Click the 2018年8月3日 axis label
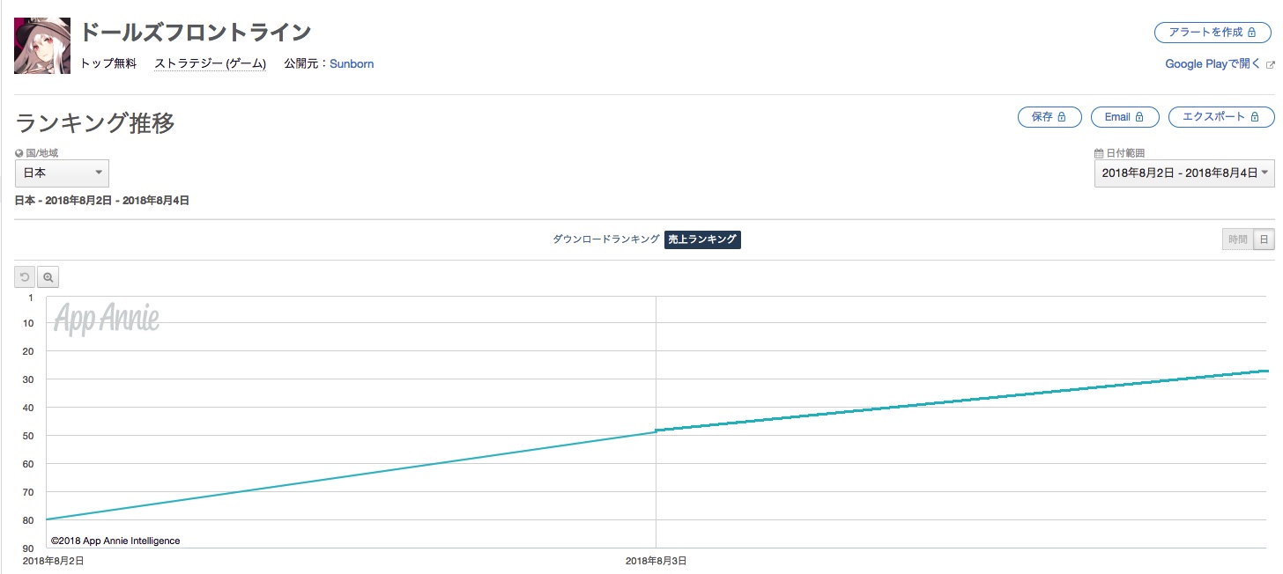1283x574 pixels. click(x=656, y=561)
